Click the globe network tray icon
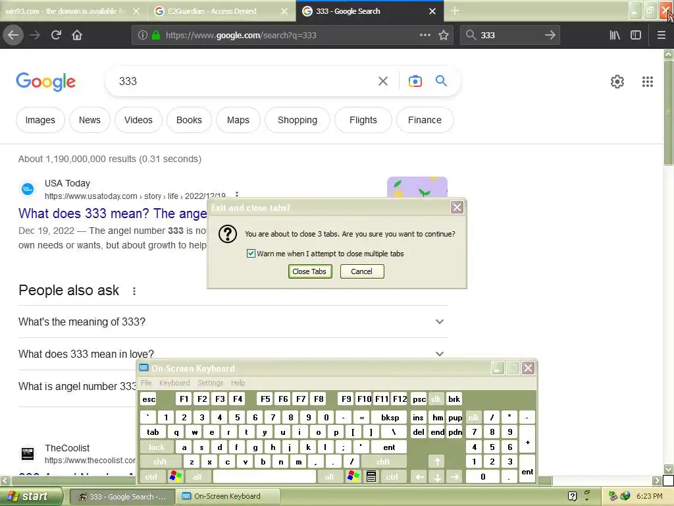Screen dimensions: 674x506 click(x=625, y=496)
